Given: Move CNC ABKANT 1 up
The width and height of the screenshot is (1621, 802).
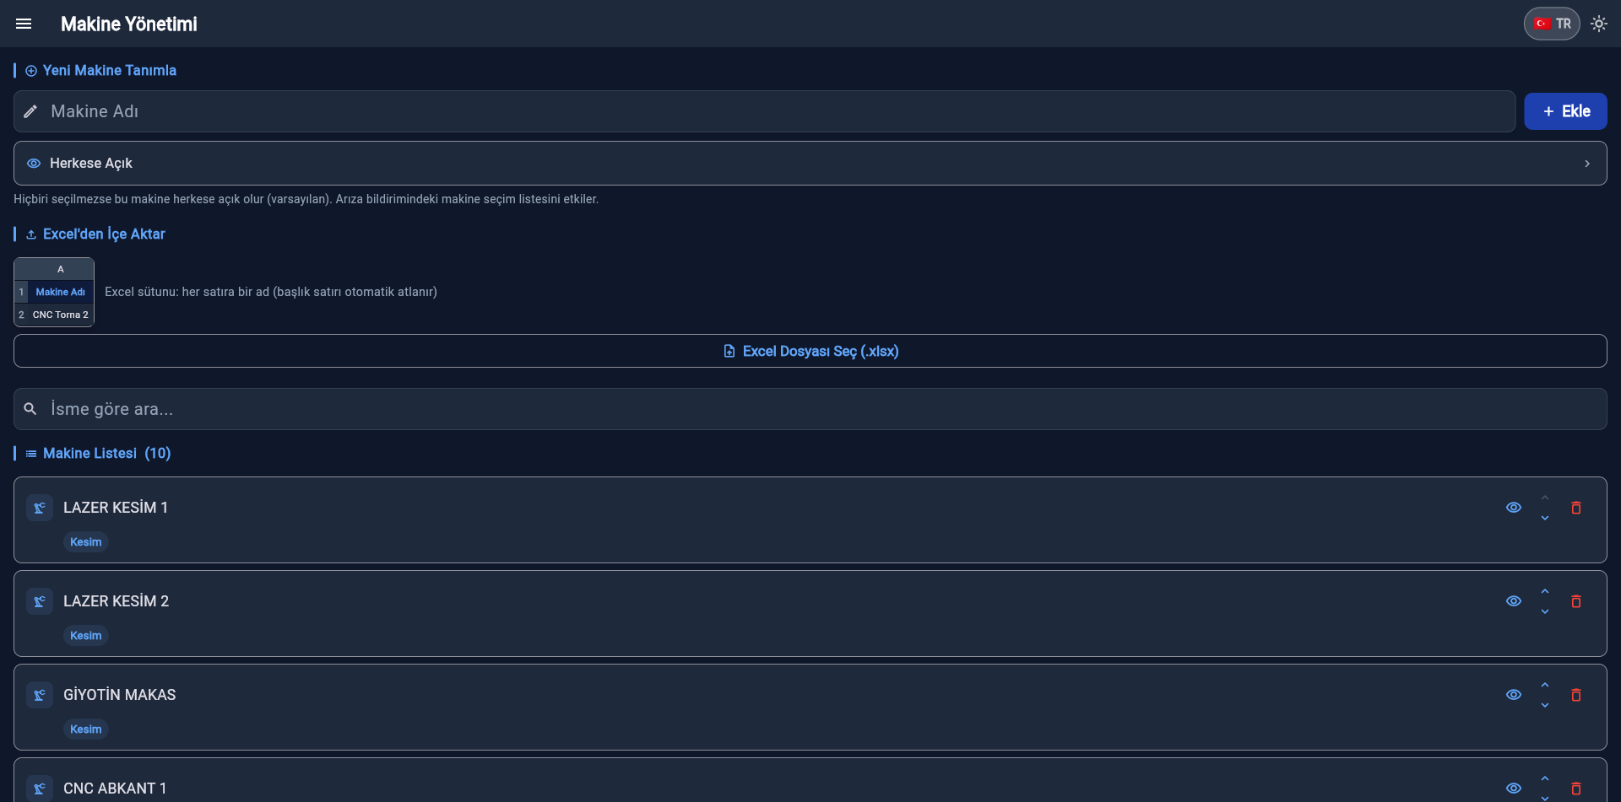Looking at the screenshot, I should pyautogui.click(x=1545, y=778).
